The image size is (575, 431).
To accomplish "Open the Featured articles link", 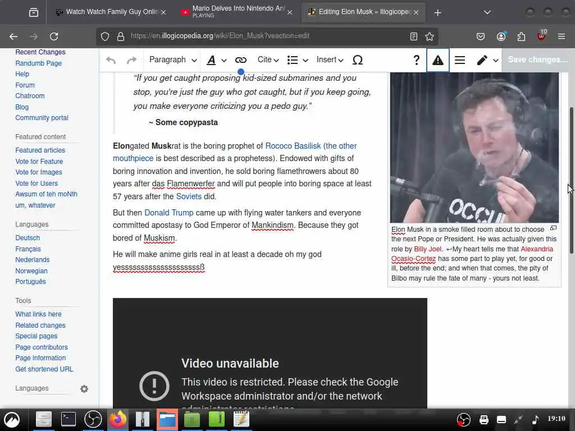I will coord(40,150).
